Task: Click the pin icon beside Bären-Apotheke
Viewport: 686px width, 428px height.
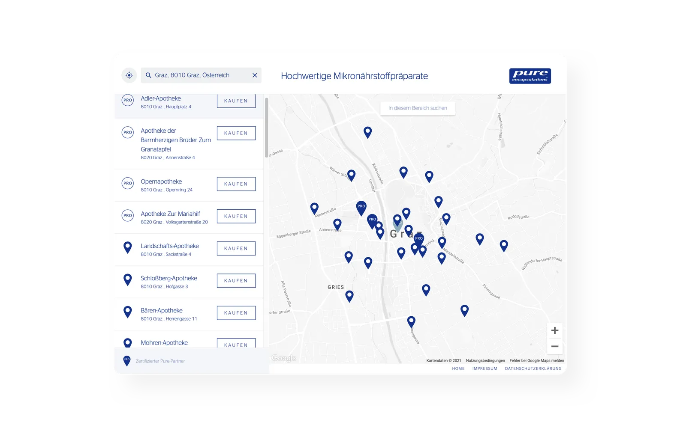Action: 128,312
